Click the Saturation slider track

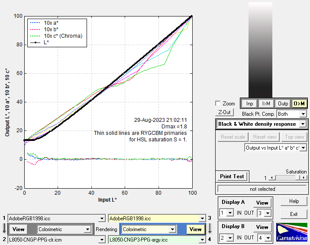(x=288, y=178)
